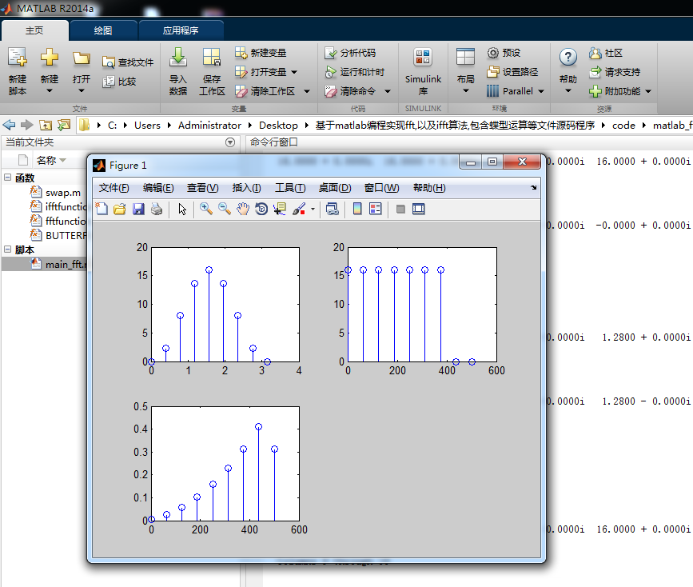
Task: Collapse the 函数 group
Action: point(7,178)
